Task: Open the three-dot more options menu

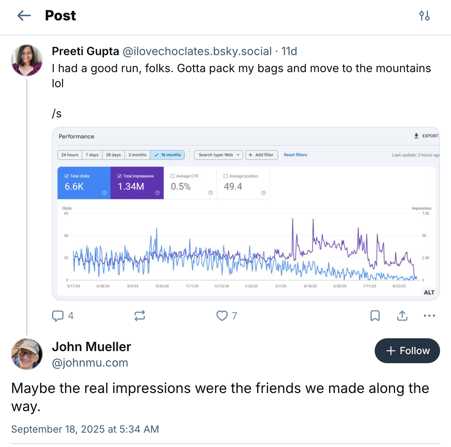Action: [429, 316]
